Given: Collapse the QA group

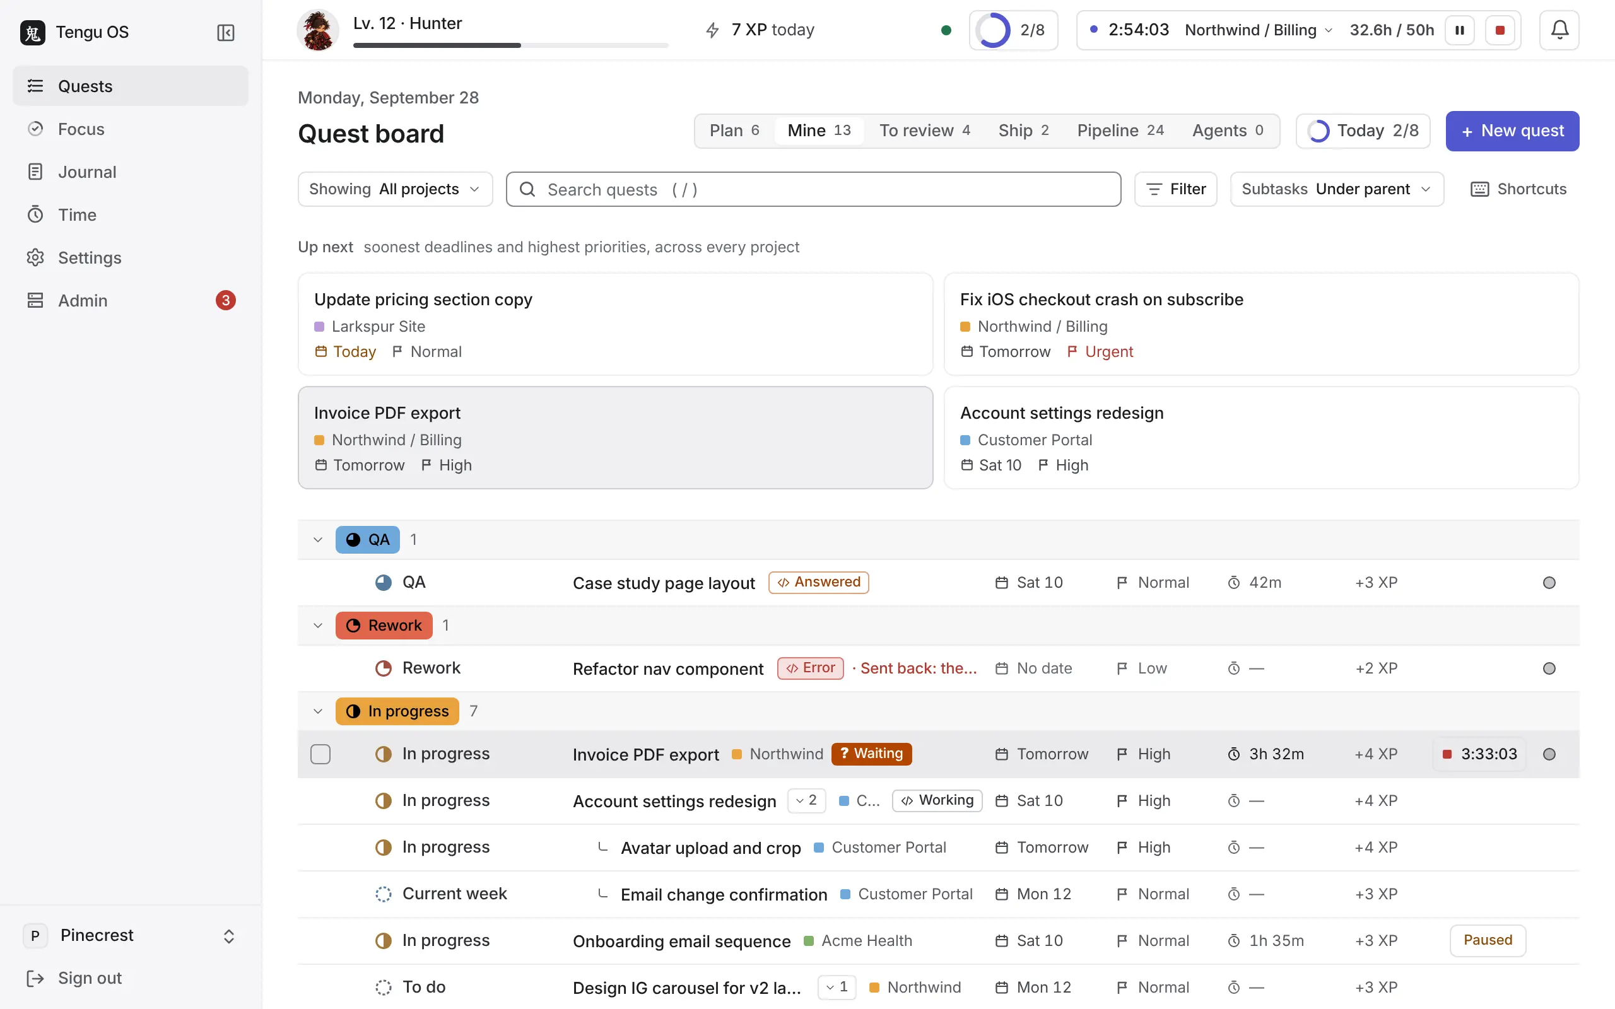Looking at the screenshot, I should pos(318,539).
